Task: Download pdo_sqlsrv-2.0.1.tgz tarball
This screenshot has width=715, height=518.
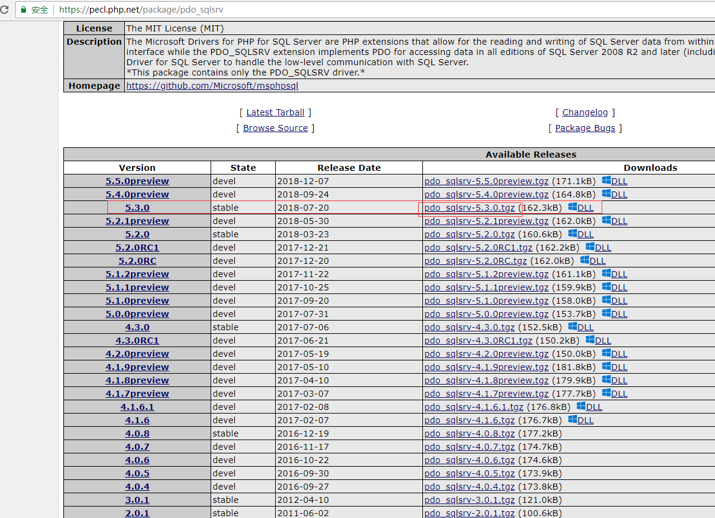Action: [x=469, y=513]
